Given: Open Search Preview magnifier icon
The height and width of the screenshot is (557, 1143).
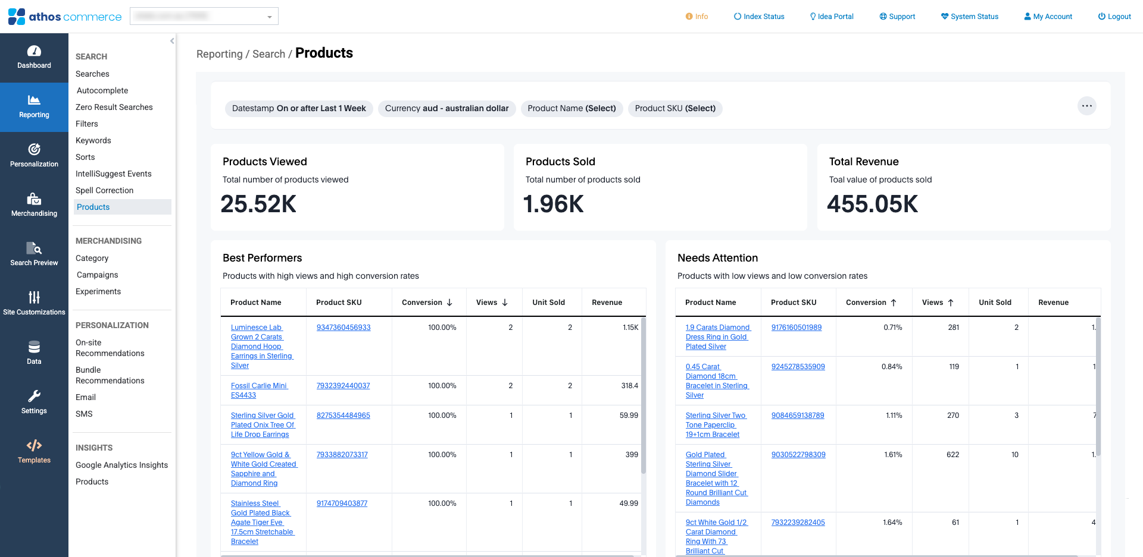Looking at the screenshot, I should 34,248.
